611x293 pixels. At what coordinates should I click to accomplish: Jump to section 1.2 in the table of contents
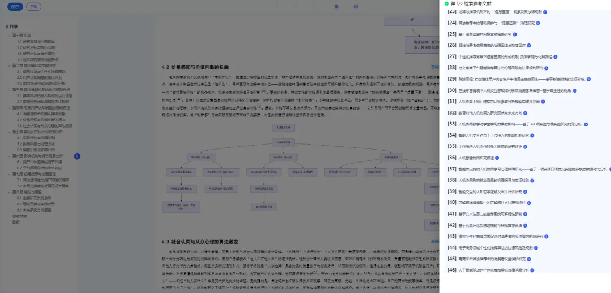36,47
